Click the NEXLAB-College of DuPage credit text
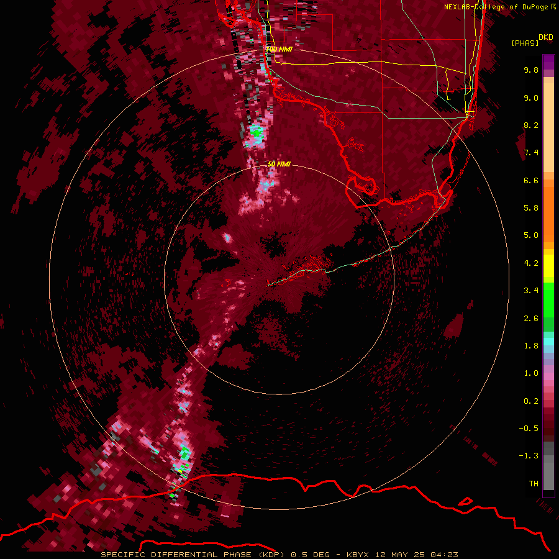559x559 pixels. (497, 7)
